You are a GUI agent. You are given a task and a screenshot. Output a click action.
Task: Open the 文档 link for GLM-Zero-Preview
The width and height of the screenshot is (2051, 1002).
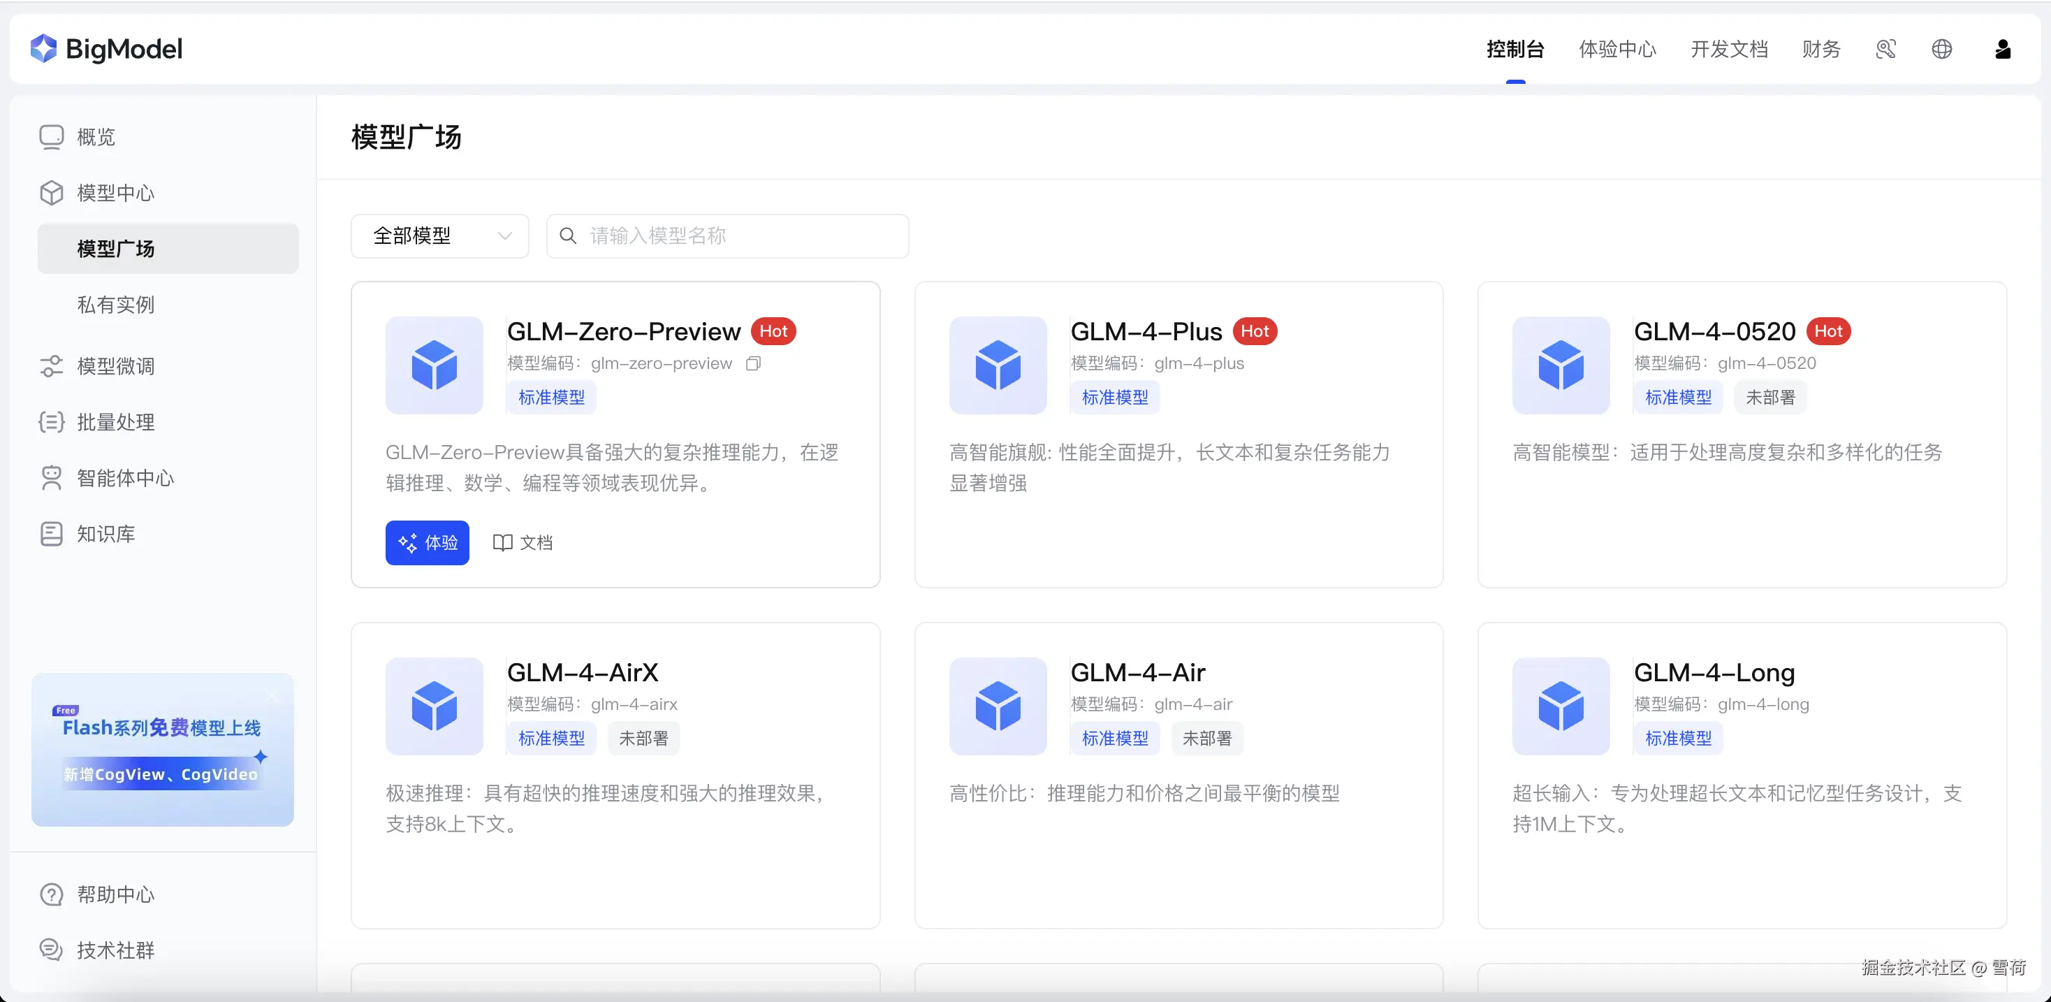523,543
